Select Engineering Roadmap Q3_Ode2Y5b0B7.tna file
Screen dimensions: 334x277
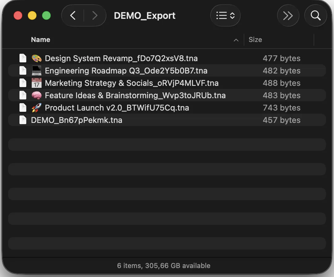coord(167,71)
